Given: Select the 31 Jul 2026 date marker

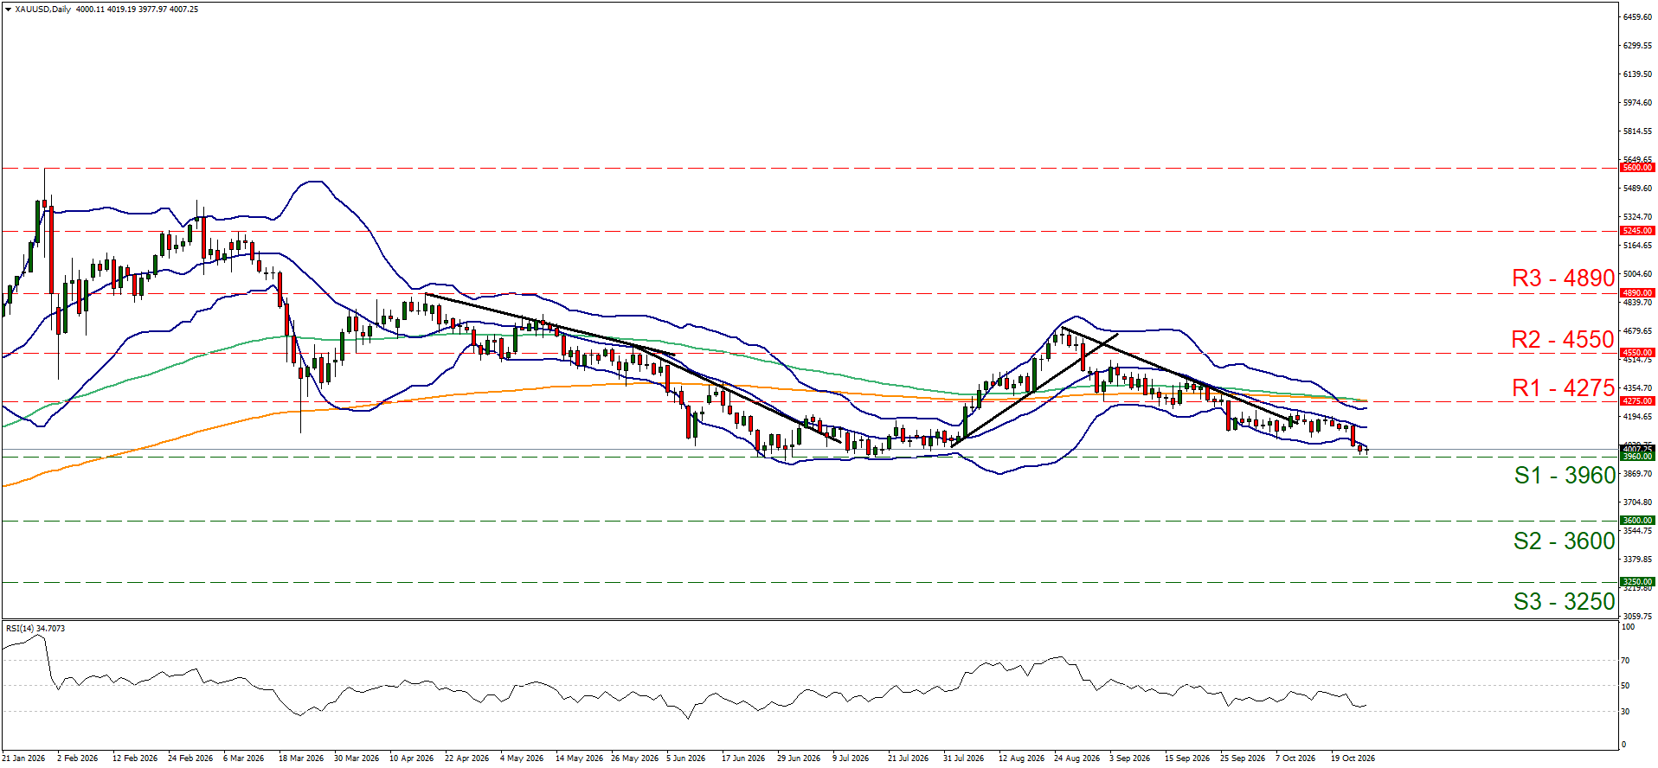Looking at the screenshot, I should click(964, 758).
